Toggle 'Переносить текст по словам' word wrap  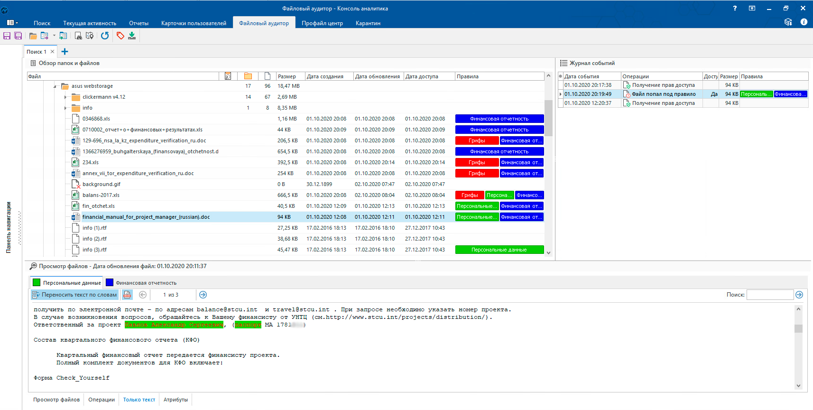(74, 295)
